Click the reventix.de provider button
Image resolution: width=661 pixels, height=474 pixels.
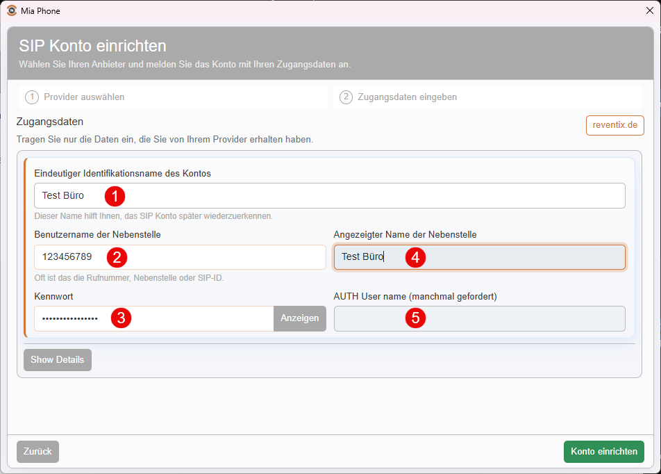[614, 125]
